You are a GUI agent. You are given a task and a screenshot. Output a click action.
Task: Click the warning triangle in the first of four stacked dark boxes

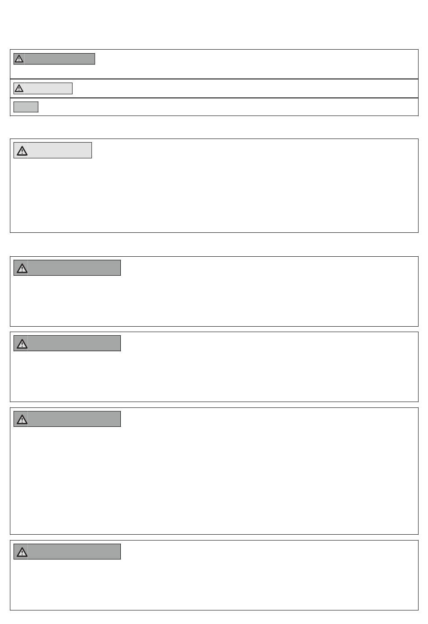click(22, 268)
